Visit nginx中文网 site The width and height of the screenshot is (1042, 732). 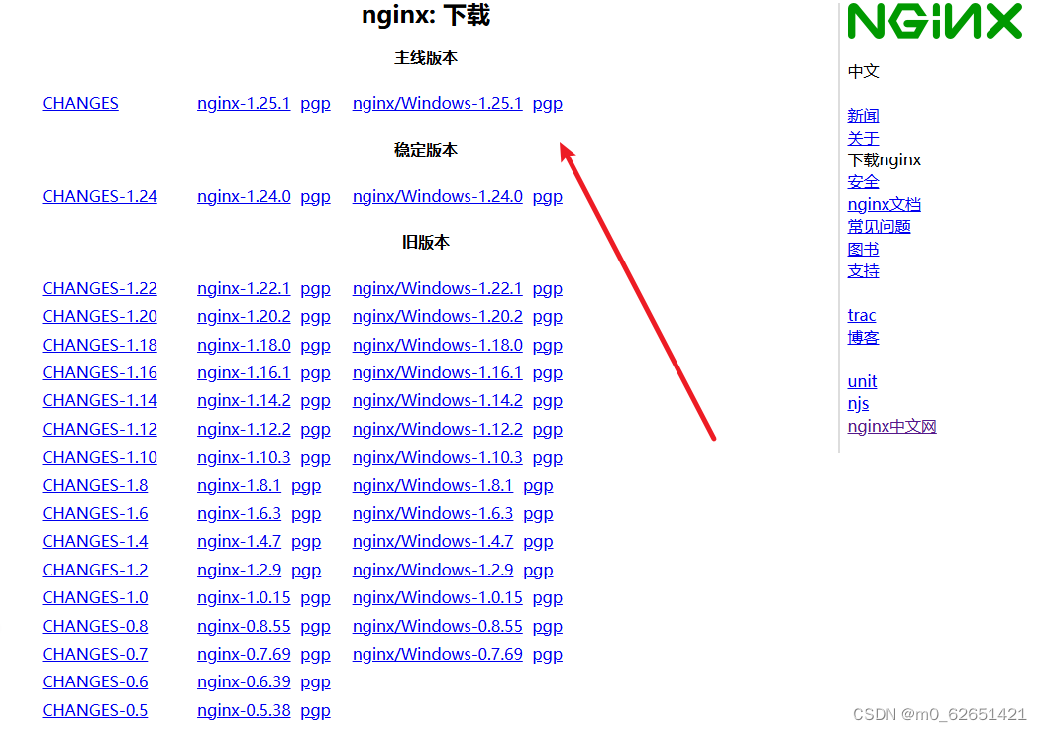tap(891, 427)
